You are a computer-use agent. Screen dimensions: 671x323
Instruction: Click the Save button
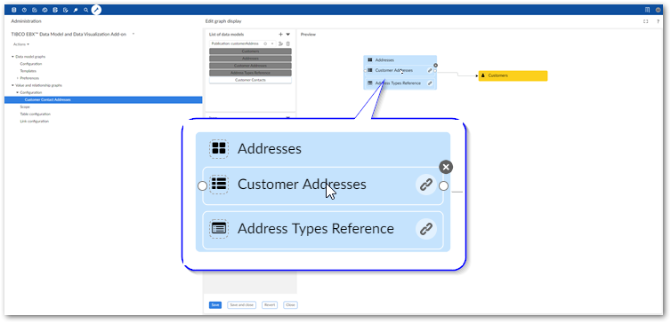pos(215,305)
